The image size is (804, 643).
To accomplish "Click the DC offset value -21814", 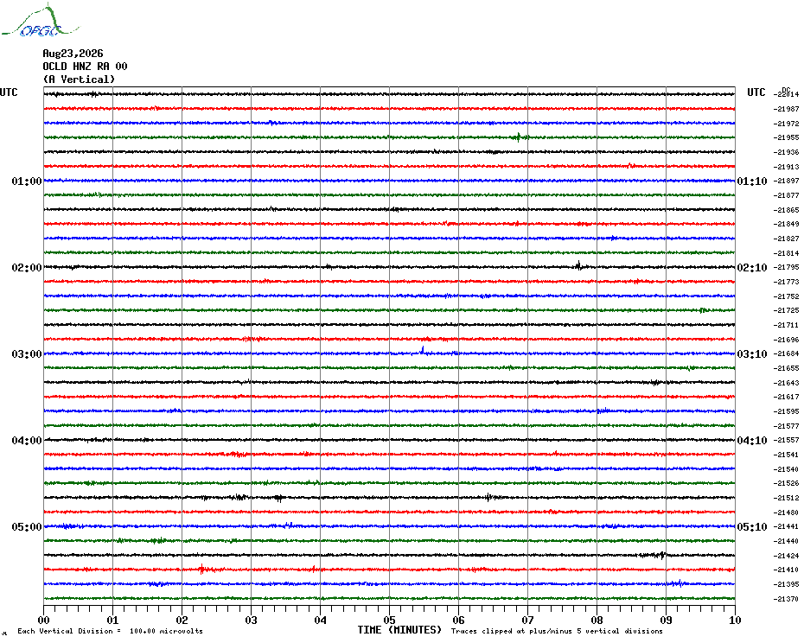I will (786, 253).
